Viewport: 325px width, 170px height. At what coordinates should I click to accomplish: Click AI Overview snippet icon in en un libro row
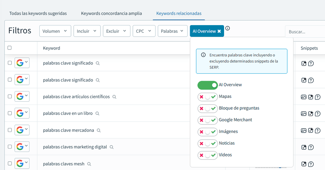(310, 114)
